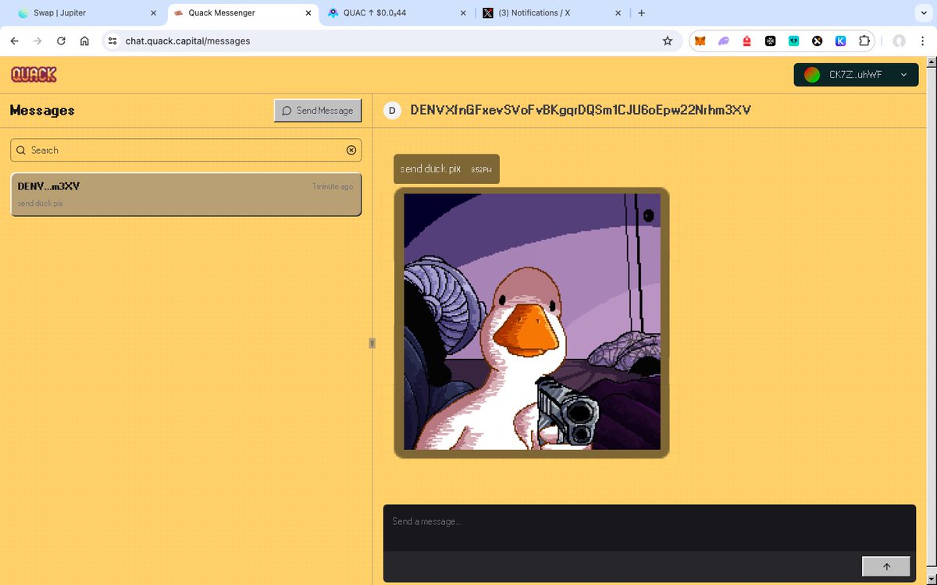Click the wallet avatar circle icon
The image size is (937, 585).
(812, 75)
